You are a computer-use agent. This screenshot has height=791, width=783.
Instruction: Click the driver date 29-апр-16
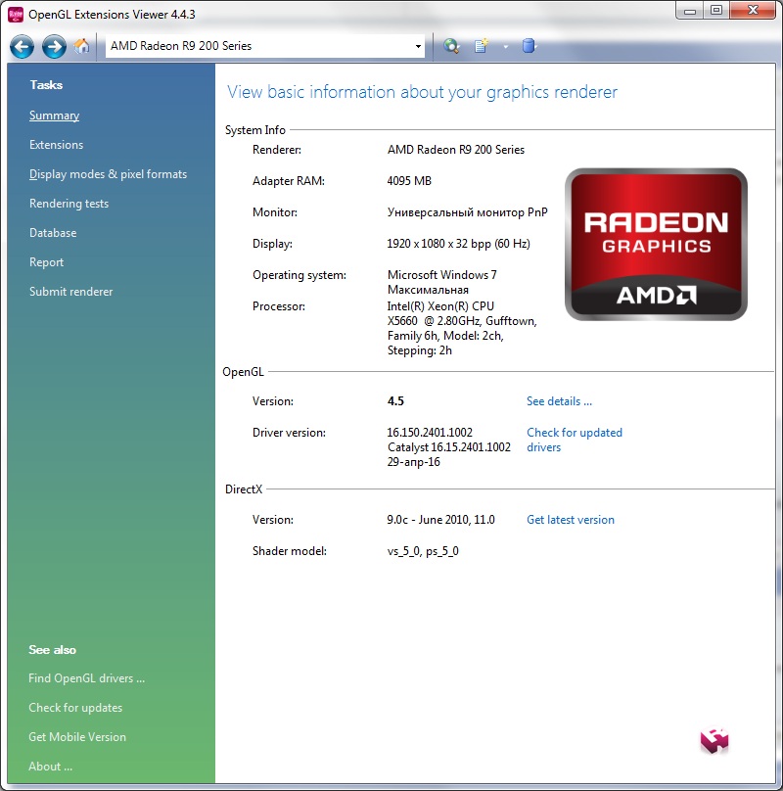[x=413, y=462]
